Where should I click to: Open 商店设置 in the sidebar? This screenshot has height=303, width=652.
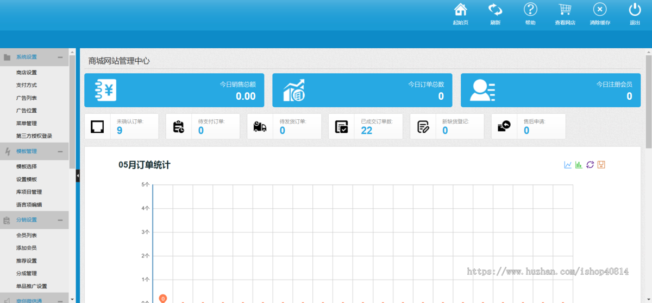pyautogui.click(x=27, y=73)
